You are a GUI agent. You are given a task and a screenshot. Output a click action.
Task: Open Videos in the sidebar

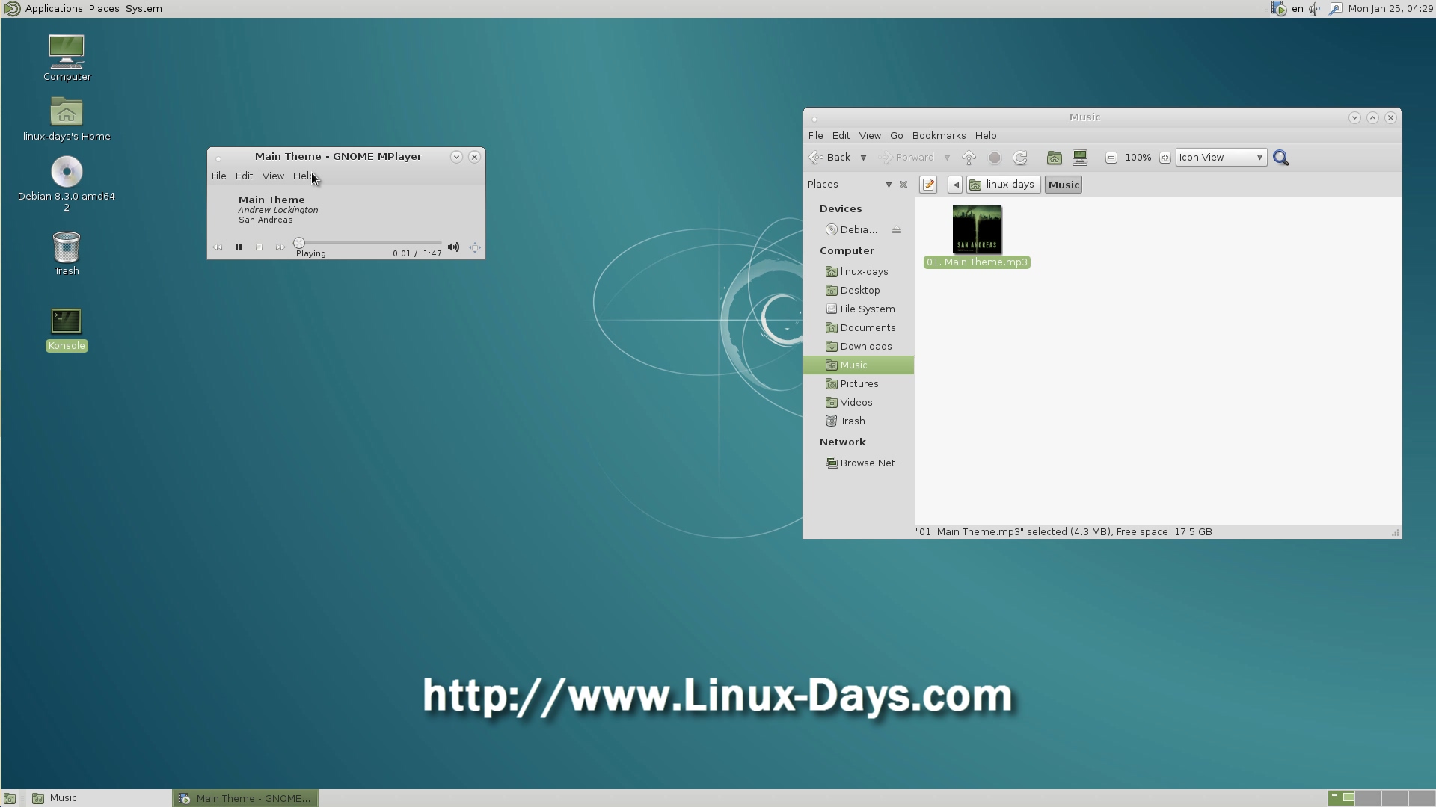coord(859,403)
